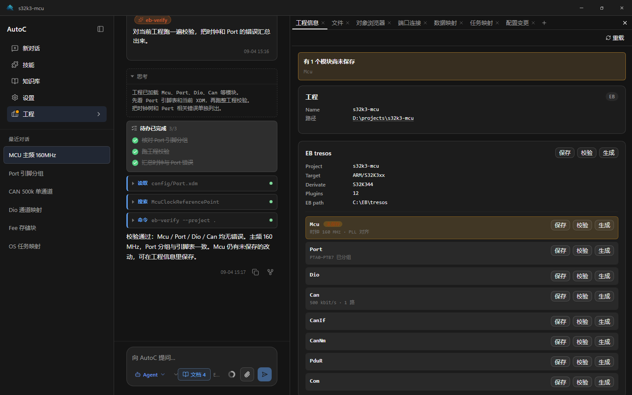Click 生成 in the EB tresos header
The height and width of the screenshot is (395, 632).
[609, 153]
